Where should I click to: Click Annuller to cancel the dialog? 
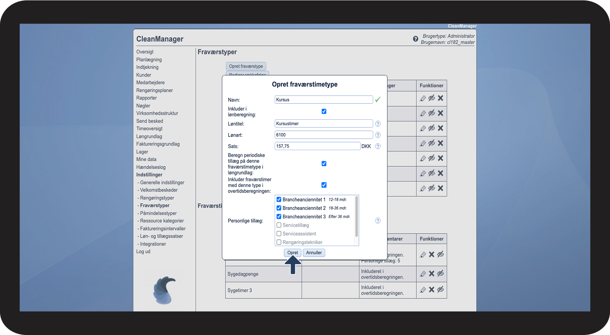click(x=314, y=253)
